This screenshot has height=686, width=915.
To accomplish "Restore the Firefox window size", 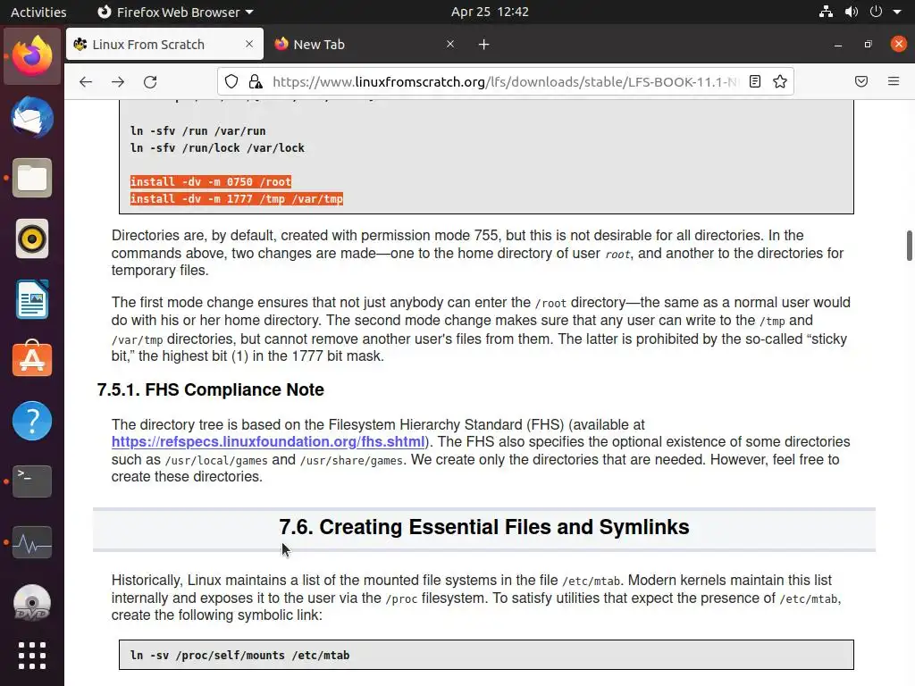I will click(x=869, y=45).
